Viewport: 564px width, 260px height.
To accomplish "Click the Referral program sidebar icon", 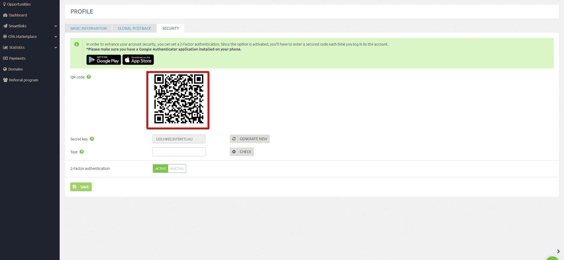I will click(5, 80).
